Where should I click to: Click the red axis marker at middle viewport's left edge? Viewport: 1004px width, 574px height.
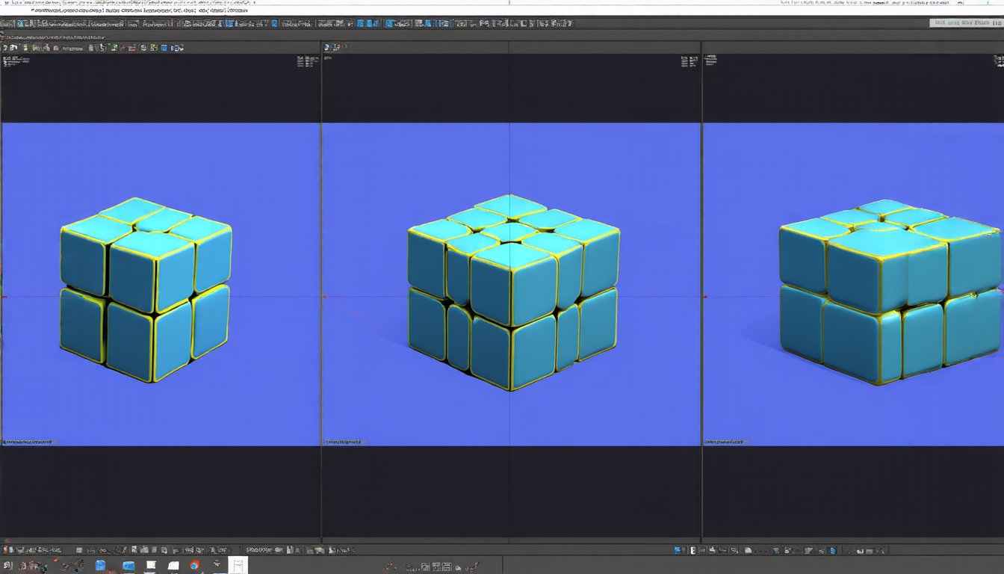tap(325, 297)
